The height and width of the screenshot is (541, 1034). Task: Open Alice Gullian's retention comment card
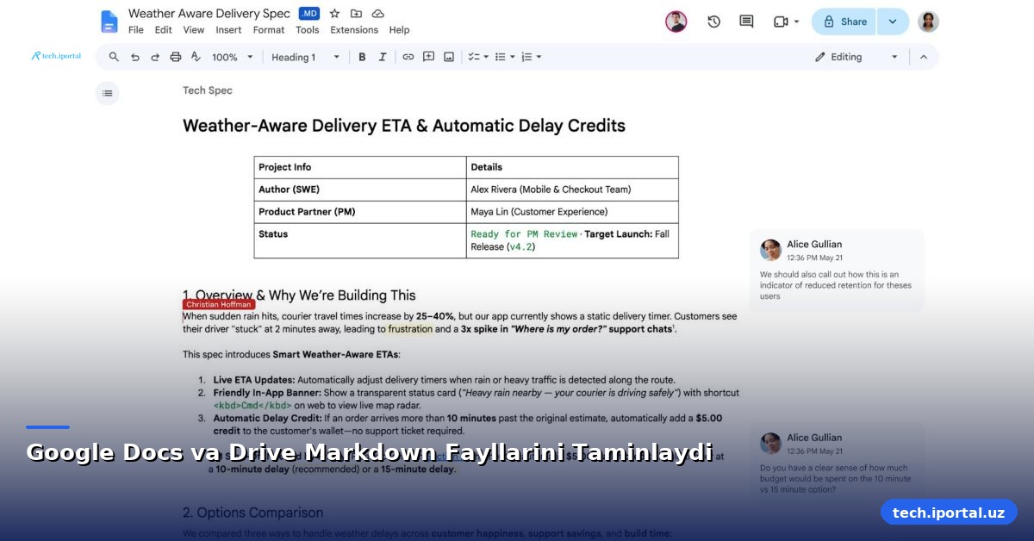tap(837, 270)
